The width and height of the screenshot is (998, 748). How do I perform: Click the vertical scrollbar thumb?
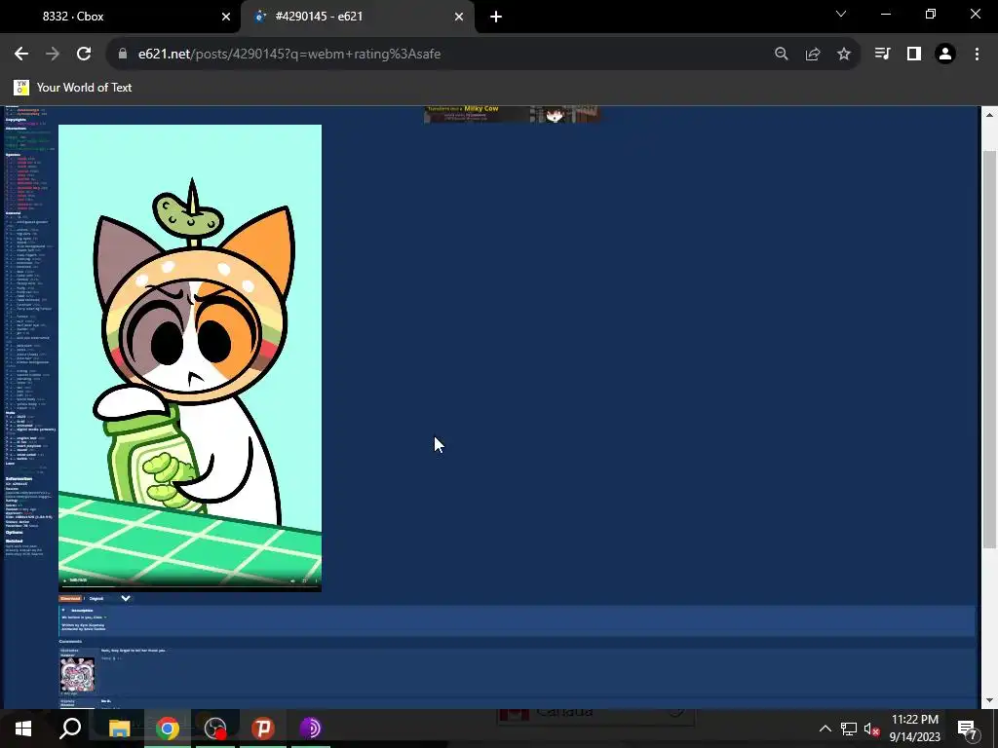pyautogui.click(x=989, y=350)
